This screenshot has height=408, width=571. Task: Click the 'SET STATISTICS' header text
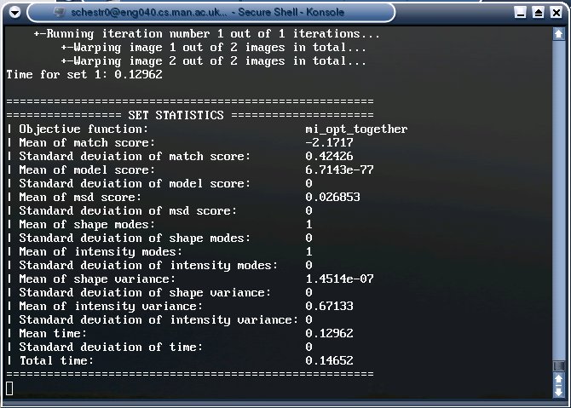tap(176, 115)
